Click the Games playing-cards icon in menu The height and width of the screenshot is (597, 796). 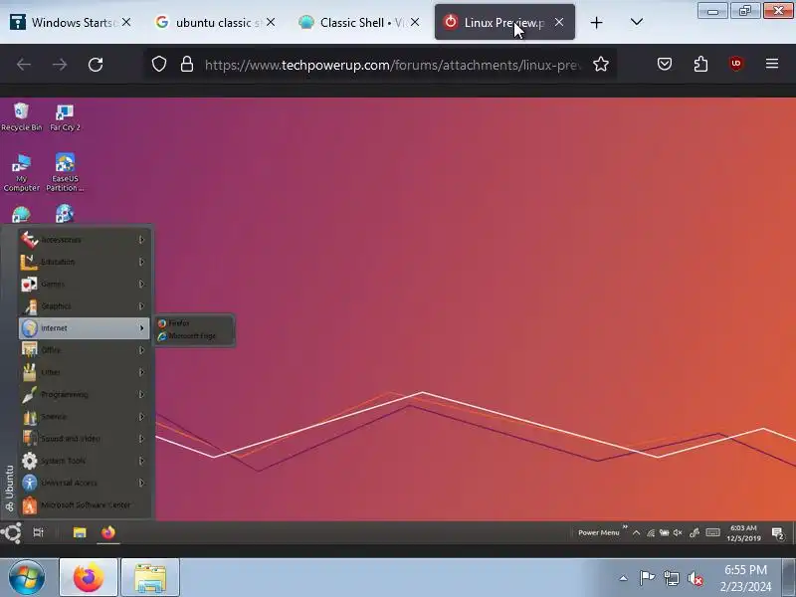point(29,284)
